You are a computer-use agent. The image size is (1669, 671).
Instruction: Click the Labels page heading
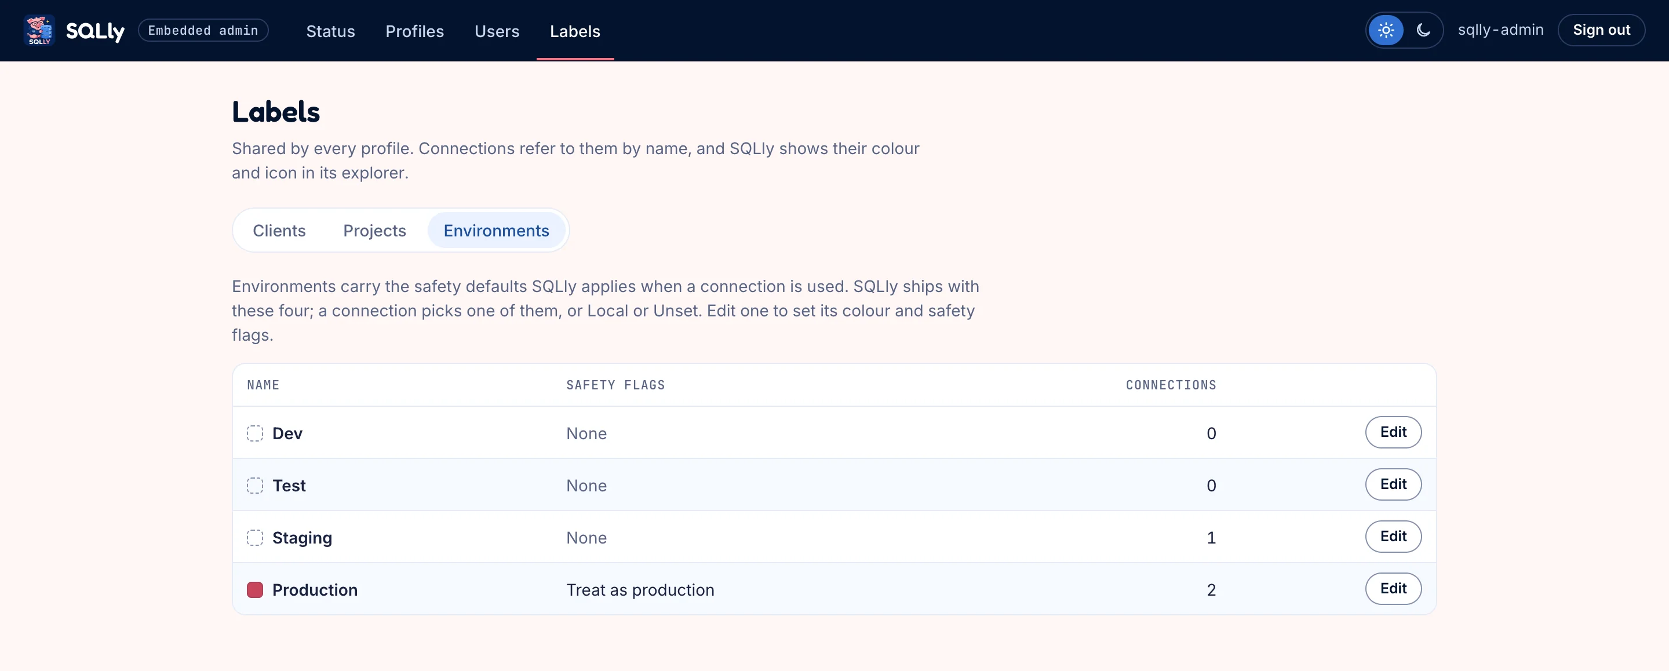(x=276, y=112)
